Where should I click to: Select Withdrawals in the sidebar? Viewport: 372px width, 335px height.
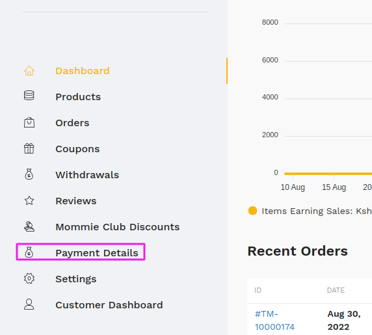[87, 175]
